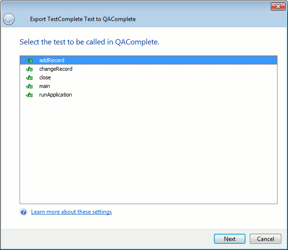Image resolution: width=288 pixels, height=250 pixels.
Task: Click the main test's script icon
Action: click(29, 86)
